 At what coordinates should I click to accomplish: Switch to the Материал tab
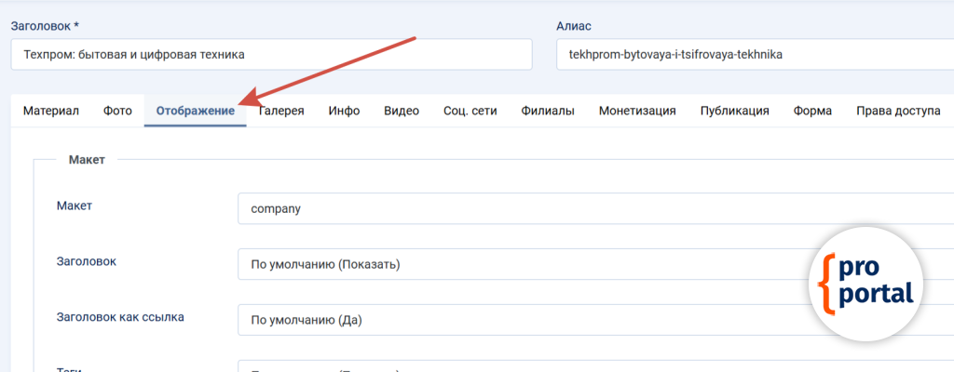(50, 111)
